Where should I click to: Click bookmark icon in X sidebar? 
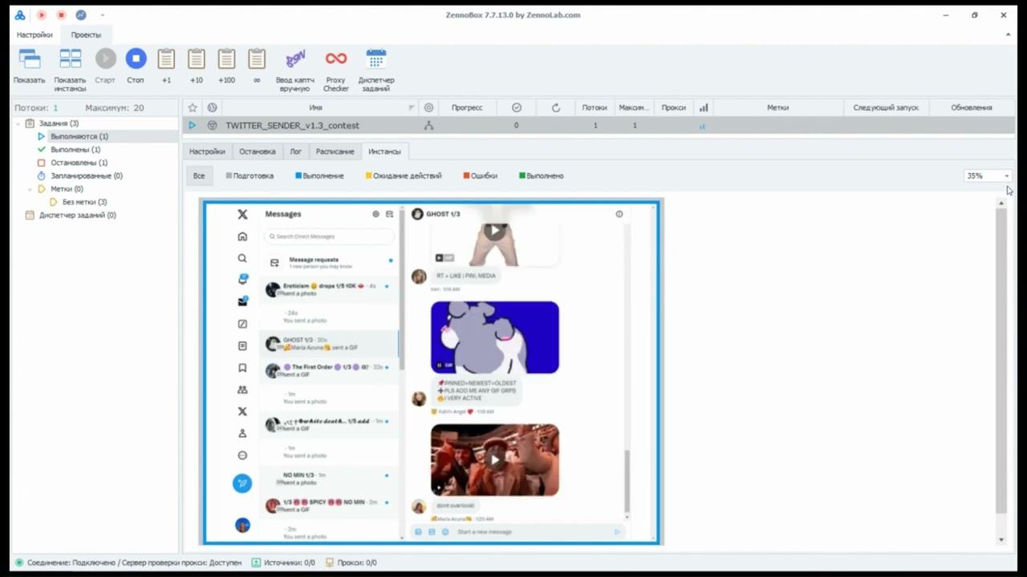(242, 368)
